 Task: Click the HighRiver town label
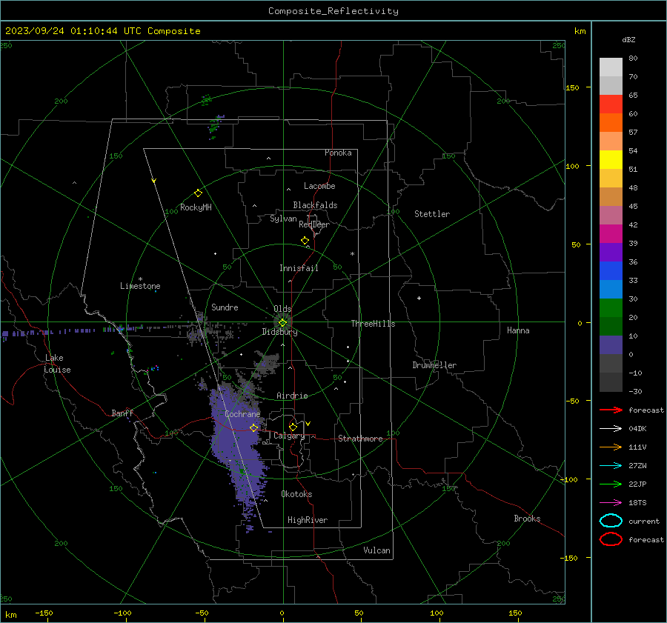click(308, 520)
